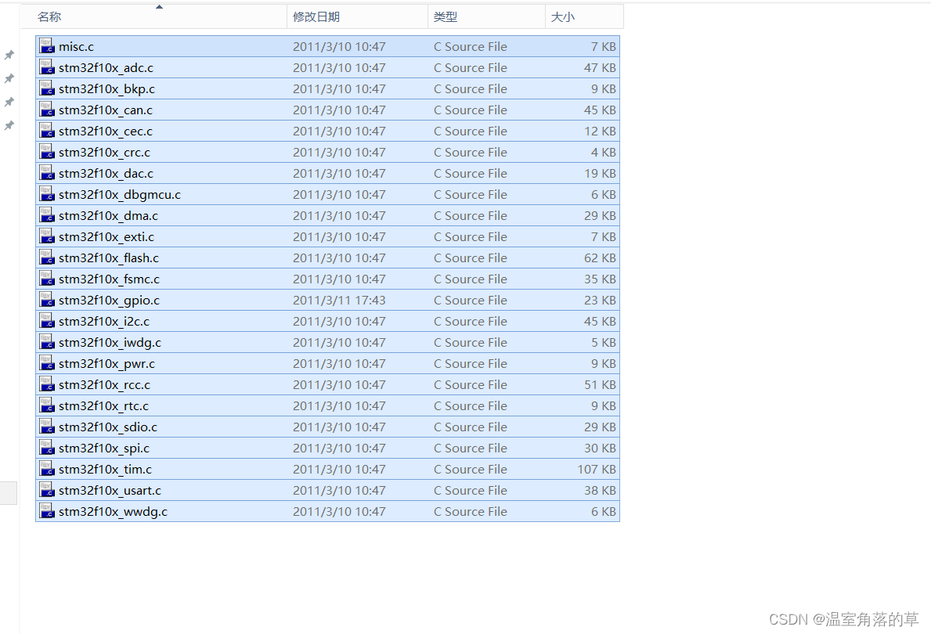The height and width of the screenshot is (634, 931).
Task: Select file name stm32f10x_rcc.c
Action: (x=104, y=384)
